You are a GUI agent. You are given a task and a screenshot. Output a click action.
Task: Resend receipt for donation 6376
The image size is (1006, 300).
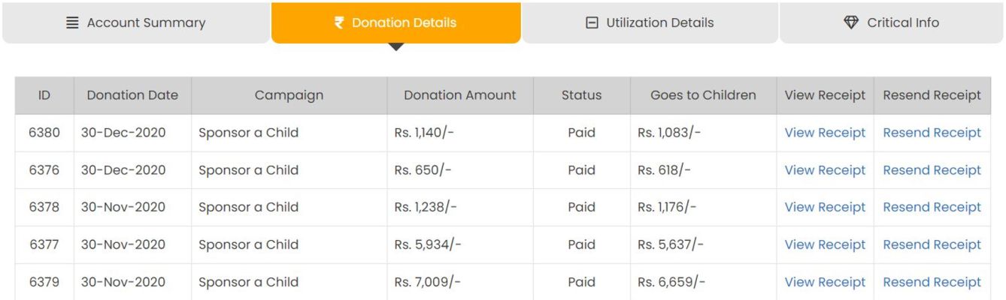point(932,170)
